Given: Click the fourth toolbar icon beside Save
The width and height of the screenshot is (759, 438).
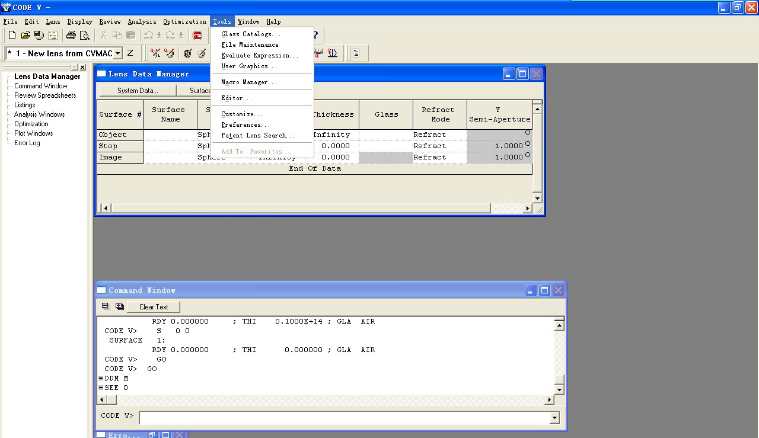Looking at the screenshot, I should click(53, 35).
